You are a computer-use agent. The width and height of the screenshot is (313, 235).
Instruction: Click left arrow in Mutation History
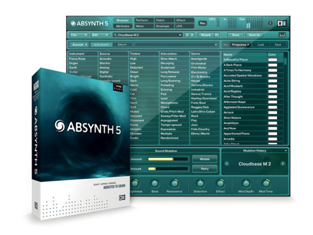pyautogui.click(x=227, y=164)
